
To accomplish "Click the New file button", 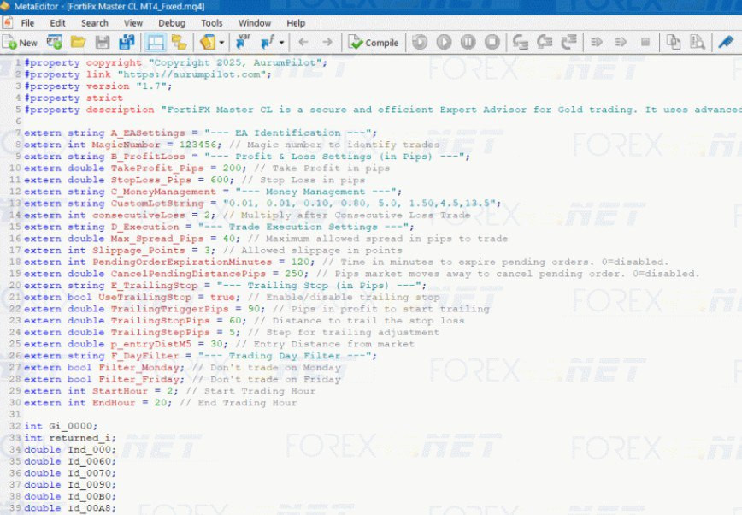I will (x=21, y=42).
